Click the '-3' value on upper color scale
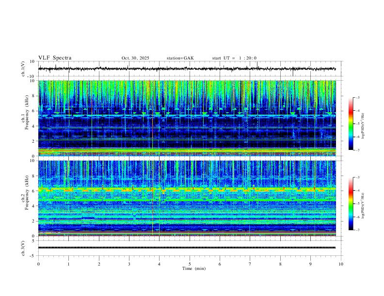This screenshot has width=384, height=296. click(x=357, y=98)
